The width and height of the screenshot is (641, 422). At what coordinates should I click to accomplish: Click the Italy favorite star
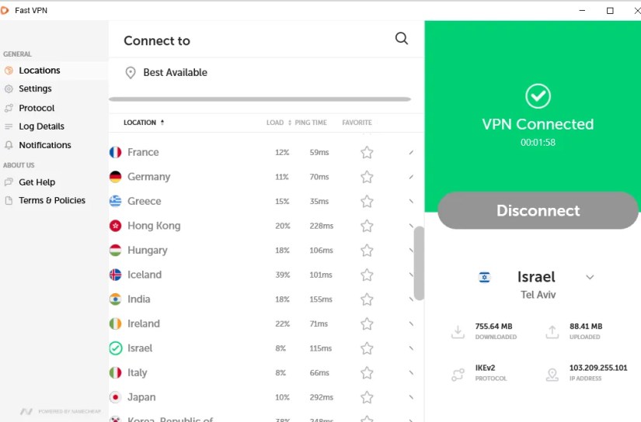(x=367, y=372)
